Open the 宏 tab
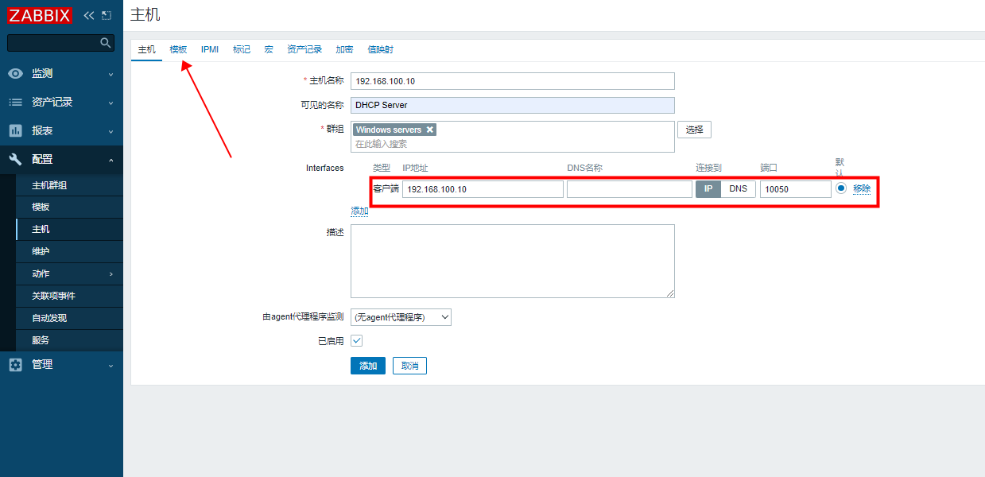This screenshot has width=985, height=477. click(269, 49)
